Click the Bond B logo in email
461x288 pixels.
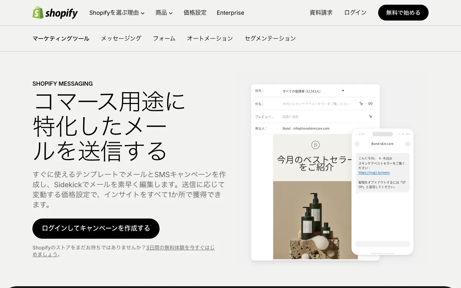click(315, 145)
